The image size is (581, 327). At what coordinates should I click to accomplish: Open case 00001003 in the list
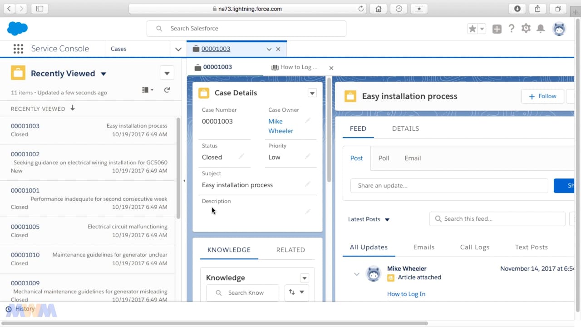(25, 126)
